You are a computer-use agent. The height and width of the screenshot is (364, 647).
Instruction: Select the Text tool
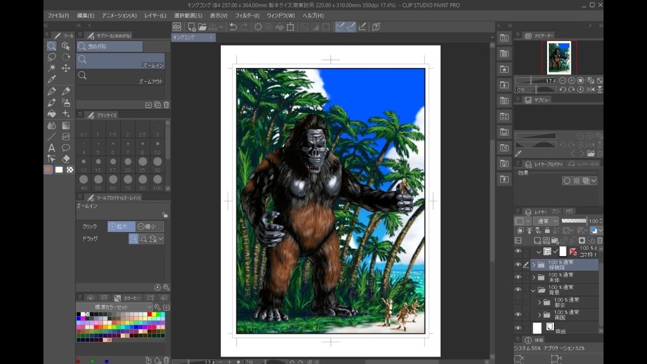(x=52, y=148)
